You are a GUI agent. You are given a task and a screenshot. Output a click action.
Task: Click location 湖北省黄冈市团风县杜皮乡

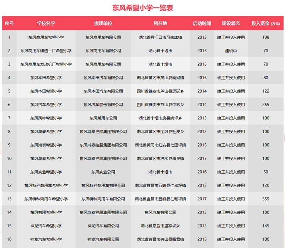tap(160, 132)
